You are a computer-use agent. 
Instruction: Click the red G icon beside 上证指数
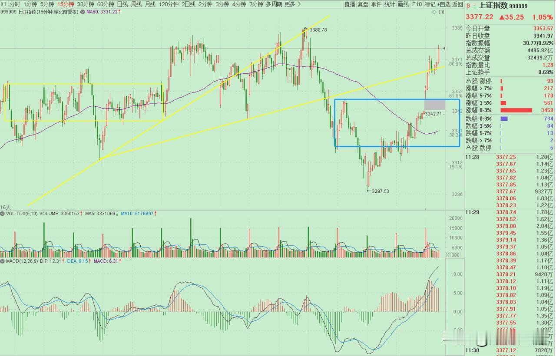tap(468, 6)
